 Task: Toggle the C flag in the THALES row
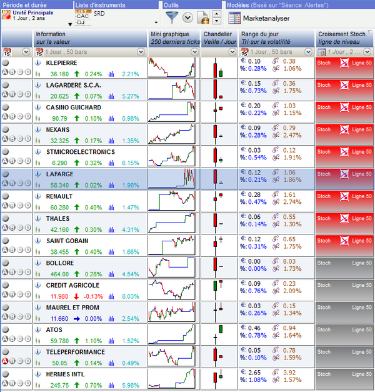click(20, 228)
